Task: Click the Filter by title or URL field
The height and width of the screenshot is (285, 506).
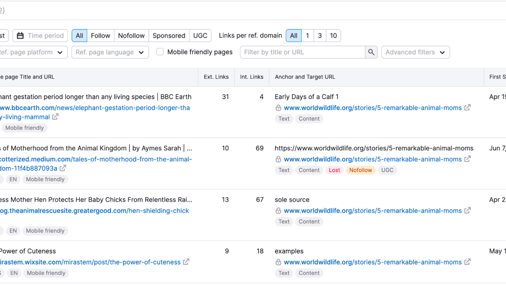Action: [x=302, y=52]
